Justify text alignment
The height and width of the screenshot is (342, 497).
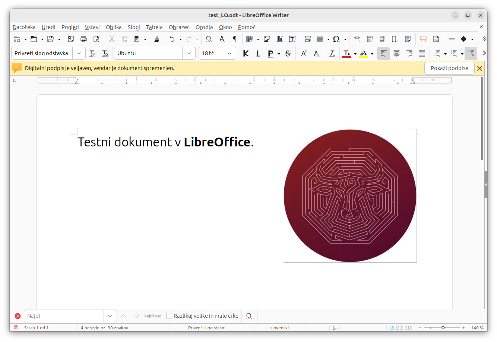(422, 54)
